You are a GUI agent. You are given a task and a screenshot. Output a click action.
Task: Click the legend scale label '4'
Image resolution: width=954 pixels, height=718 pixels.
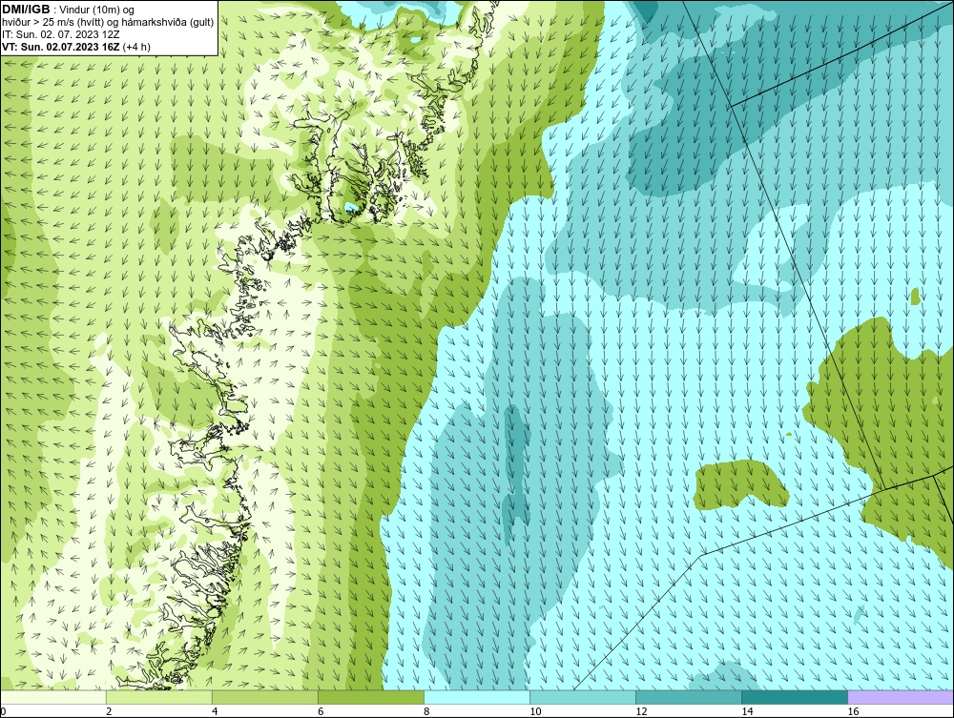point(215,711)
